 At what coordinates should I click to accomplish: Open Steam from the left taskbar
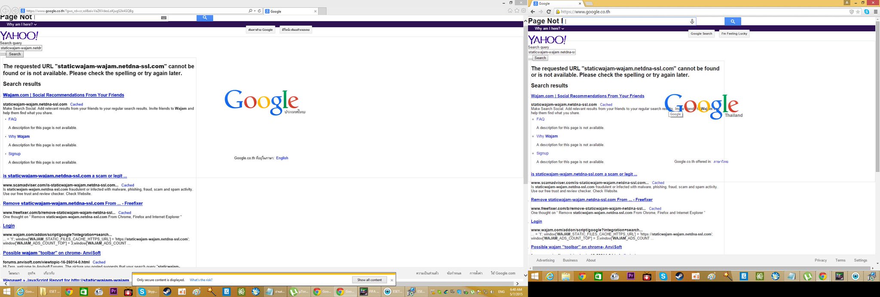pos(166,292)
